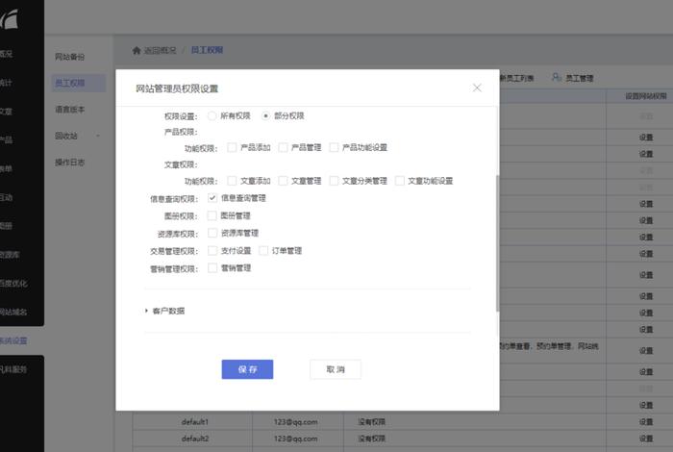
Task: Enable the 产品添加 checkbox
Action: [x=232, y=147]
